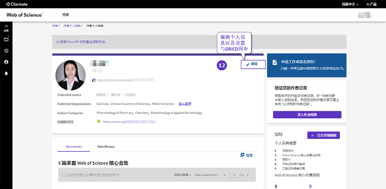The width and height of the screenshot is (386, 189).
Task: Click Hebei University text
Action: click(x=163, y=104)
